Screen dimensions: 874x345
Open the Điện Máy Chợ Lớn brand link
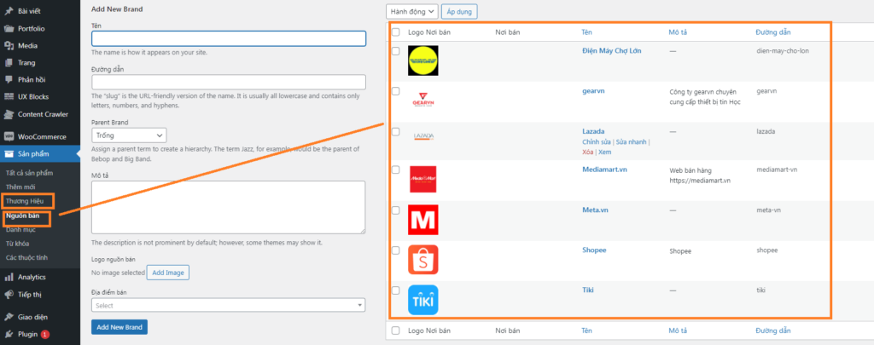(611, 50)
